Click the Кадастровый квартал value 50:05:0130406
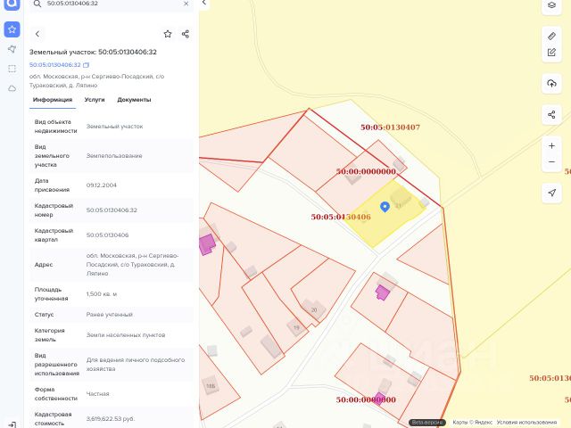 click(x=107, y=235)
